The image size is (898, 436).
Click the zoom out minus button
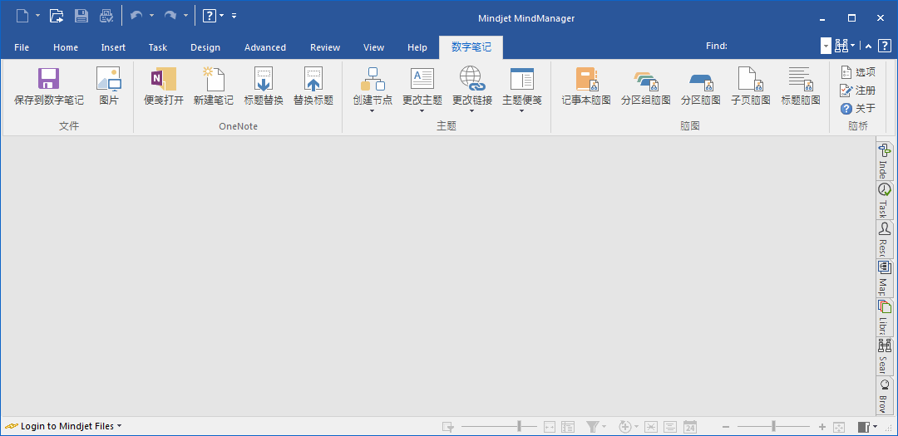[726, 427]
